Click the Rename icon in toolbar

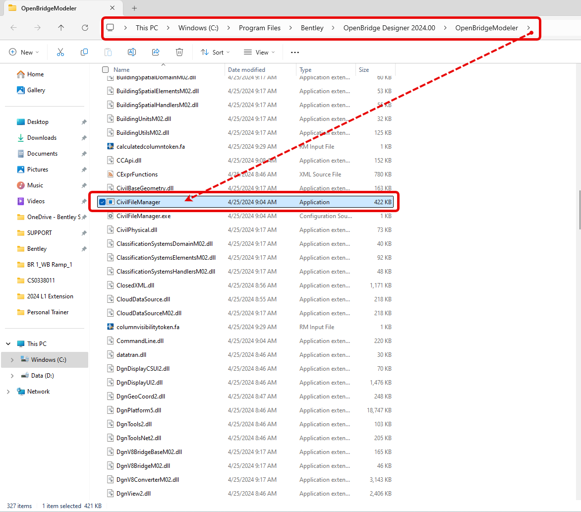[x=131, y=52]
